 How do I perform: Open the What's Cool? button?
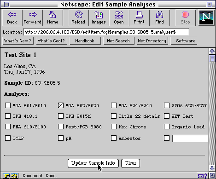(52, 41)
